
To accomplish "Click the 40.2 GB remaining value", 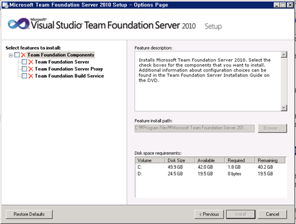I will pos(266,167).
